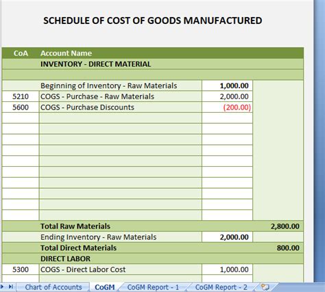Select 'COGS - Purchase Discounts' cell
Screen dimensions: 325x292
[121, 107]
